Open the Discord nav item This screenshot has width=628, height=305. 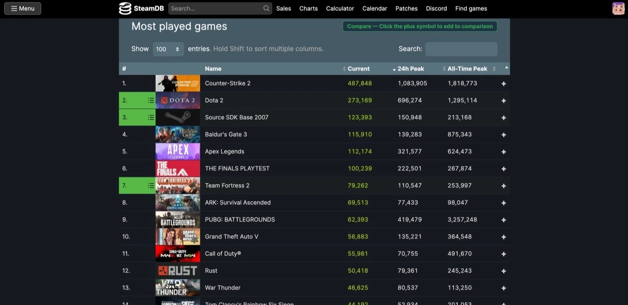tap(436, 8)
